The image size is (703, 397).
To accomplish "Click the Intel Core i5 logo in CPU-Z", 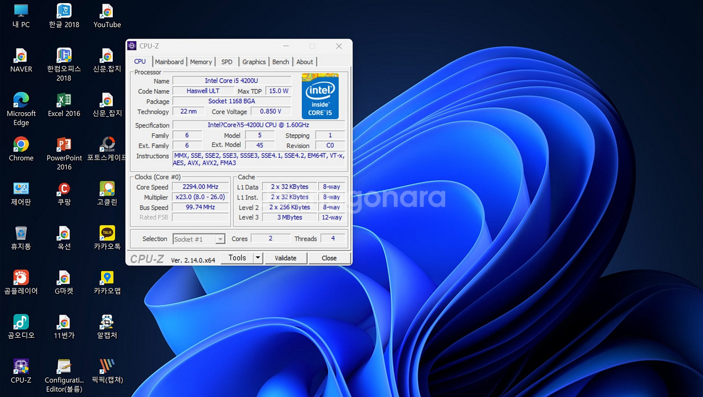I will [320, 96].
